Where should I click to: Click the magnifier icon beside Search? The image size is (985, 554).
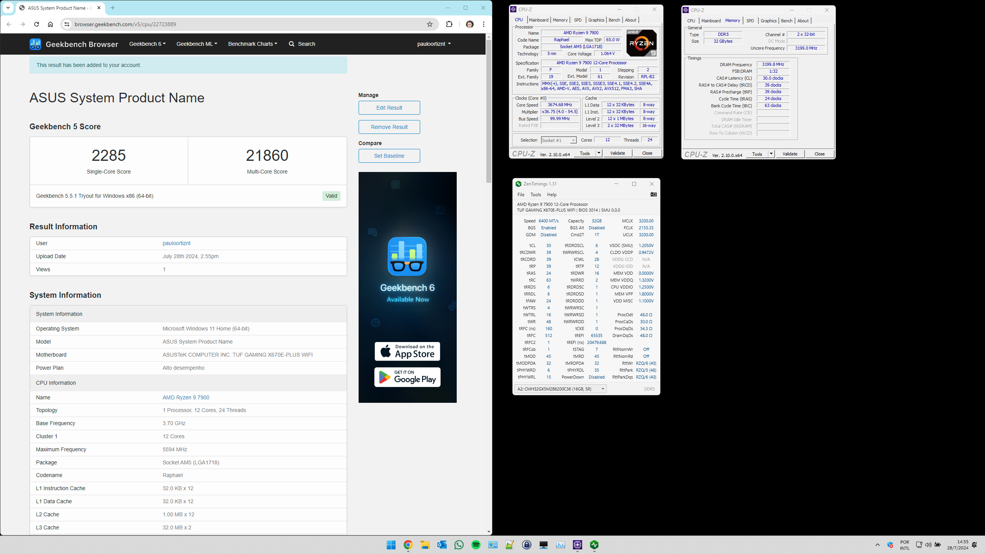[292, 44]
